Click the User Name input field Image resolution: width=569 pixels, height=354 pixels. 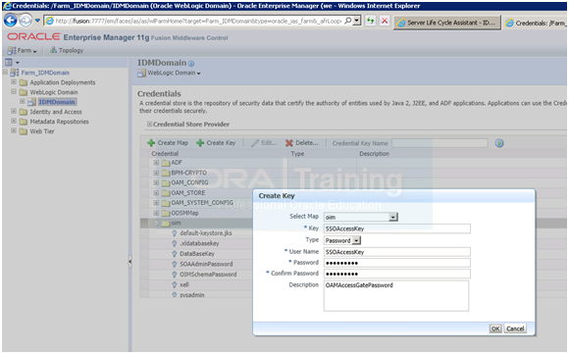tap(397, 252)
